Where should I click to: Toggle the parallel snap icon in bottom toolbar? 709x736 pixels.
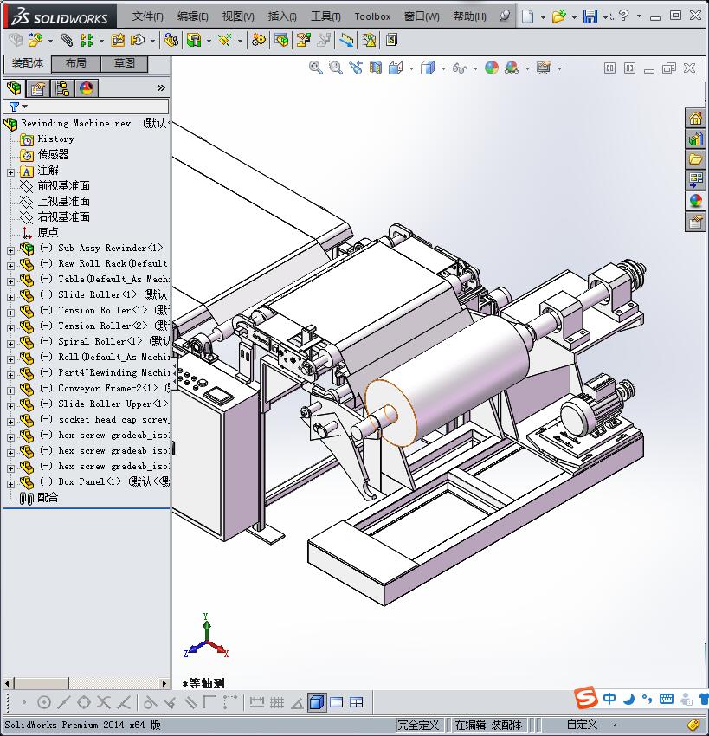pyautogui.click(x=190, y=702)
